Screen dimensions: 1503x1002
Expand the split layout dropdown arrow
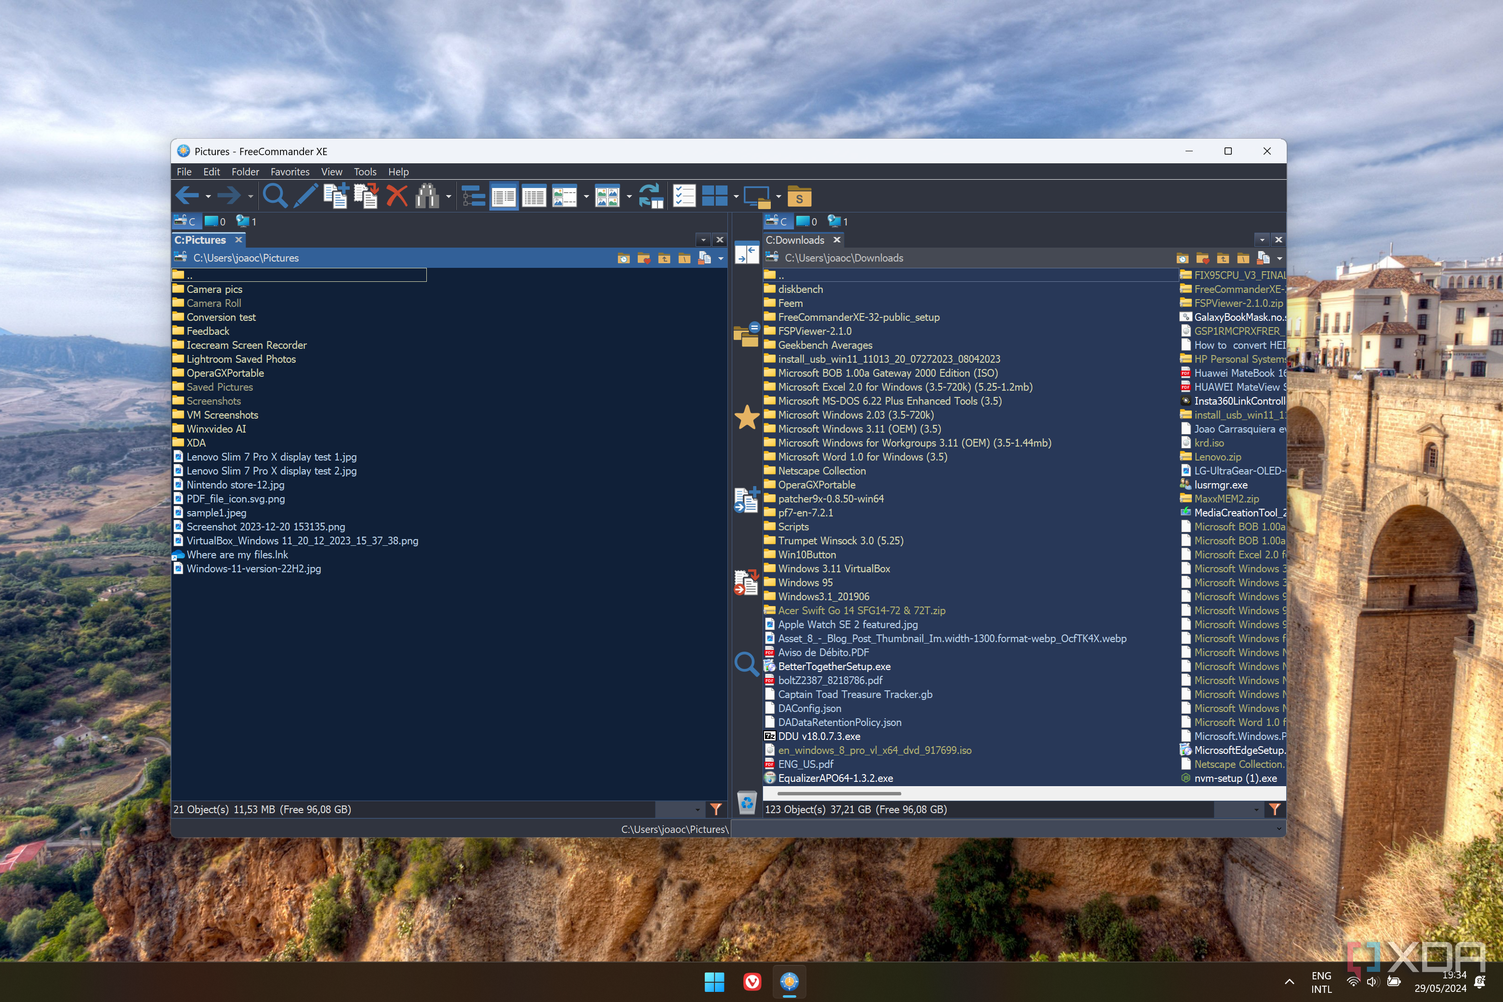coord(736,197)
